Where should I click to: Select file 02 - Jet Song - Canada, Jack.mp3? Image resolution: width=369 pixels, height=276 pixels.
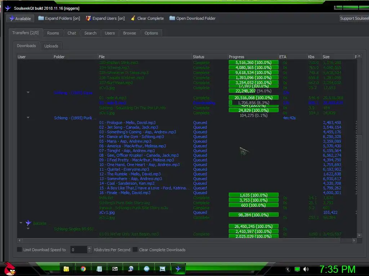(x=129, y=127)
